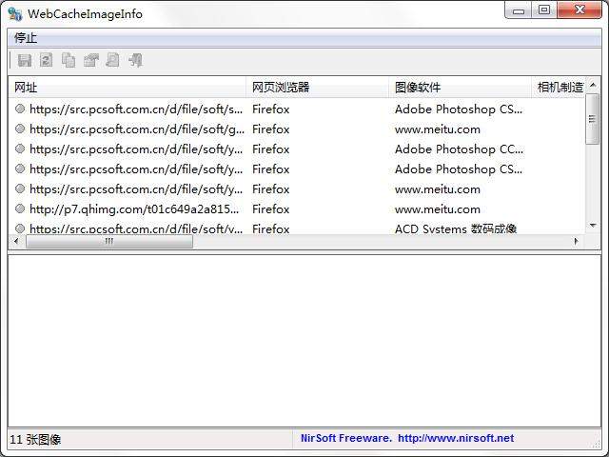
Task: Click the 11 张图像 status bar text
Action: [x=35, y=440]
